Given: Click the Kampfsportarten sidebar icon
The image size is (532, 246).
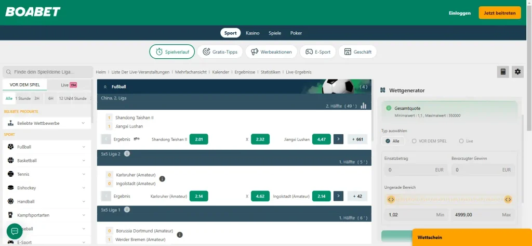Looking at the screenshot, I should pyautogui.click(x=10, y=215).
